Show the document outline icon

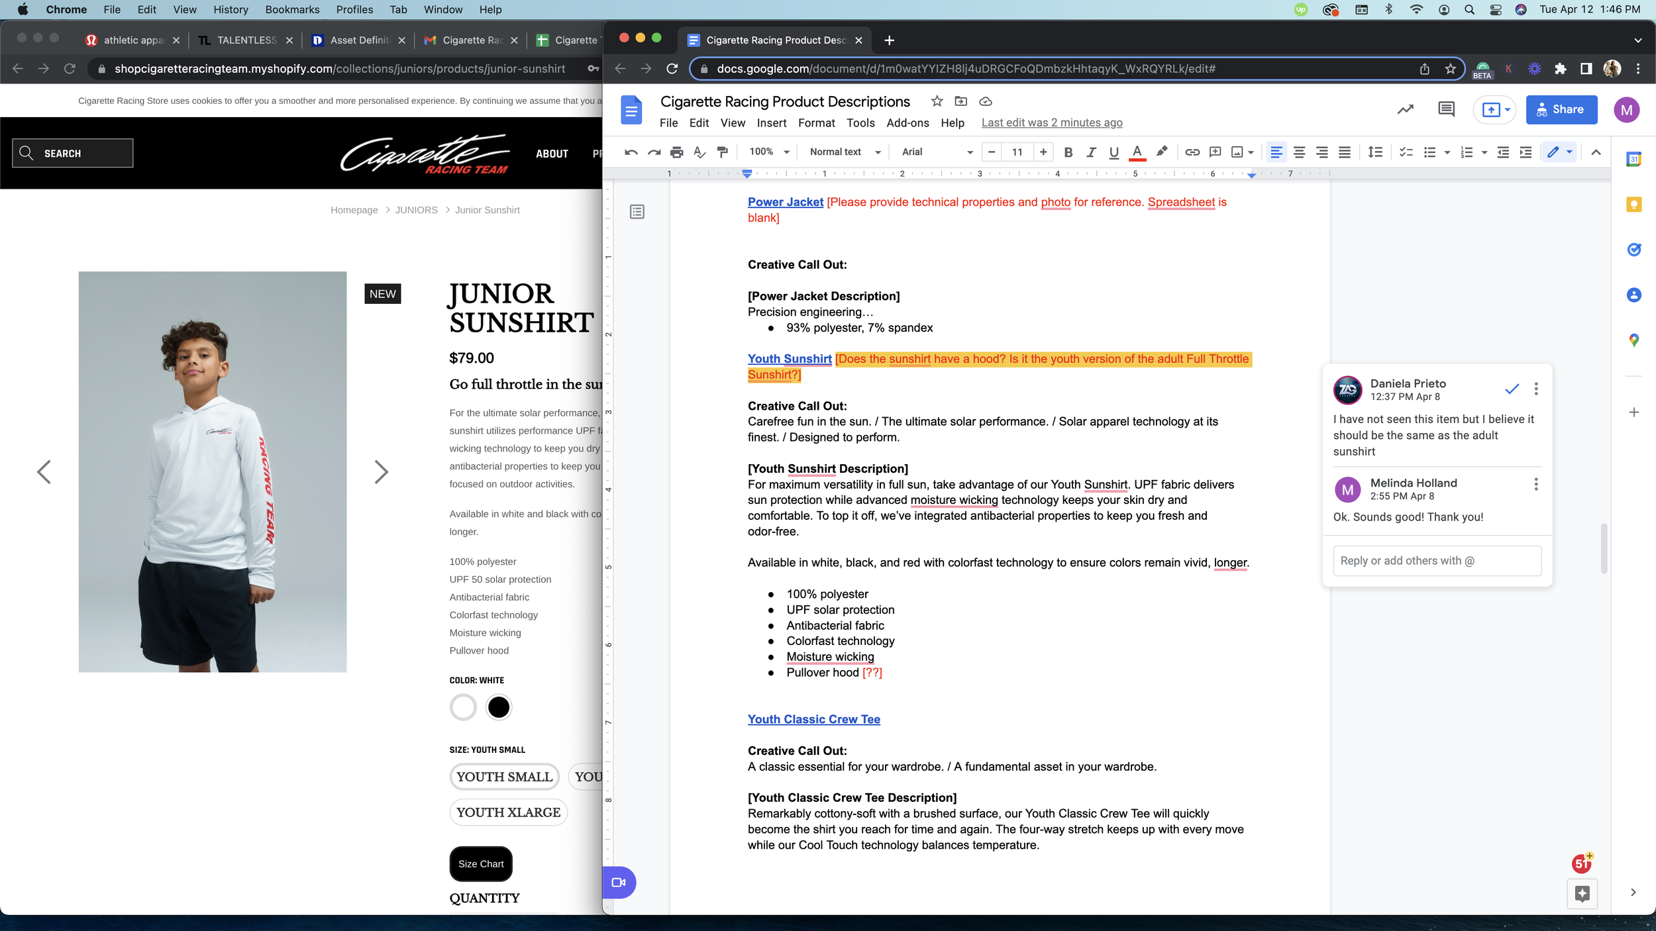click(x=637, y=212)
